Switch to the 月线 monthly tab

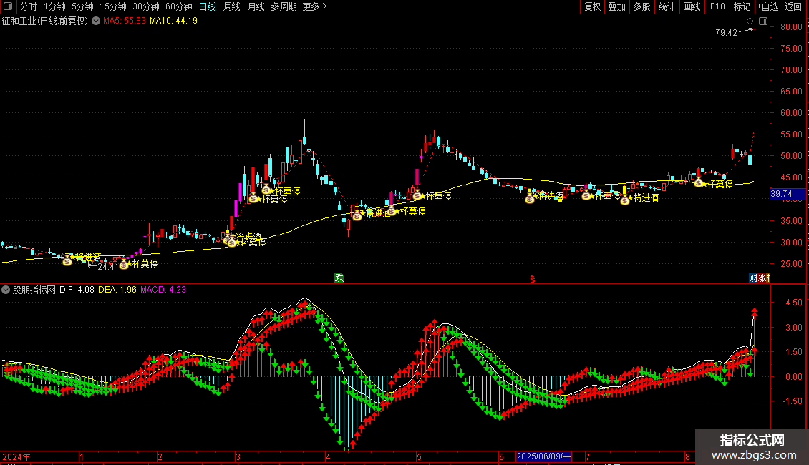click(x=256, y=6)
